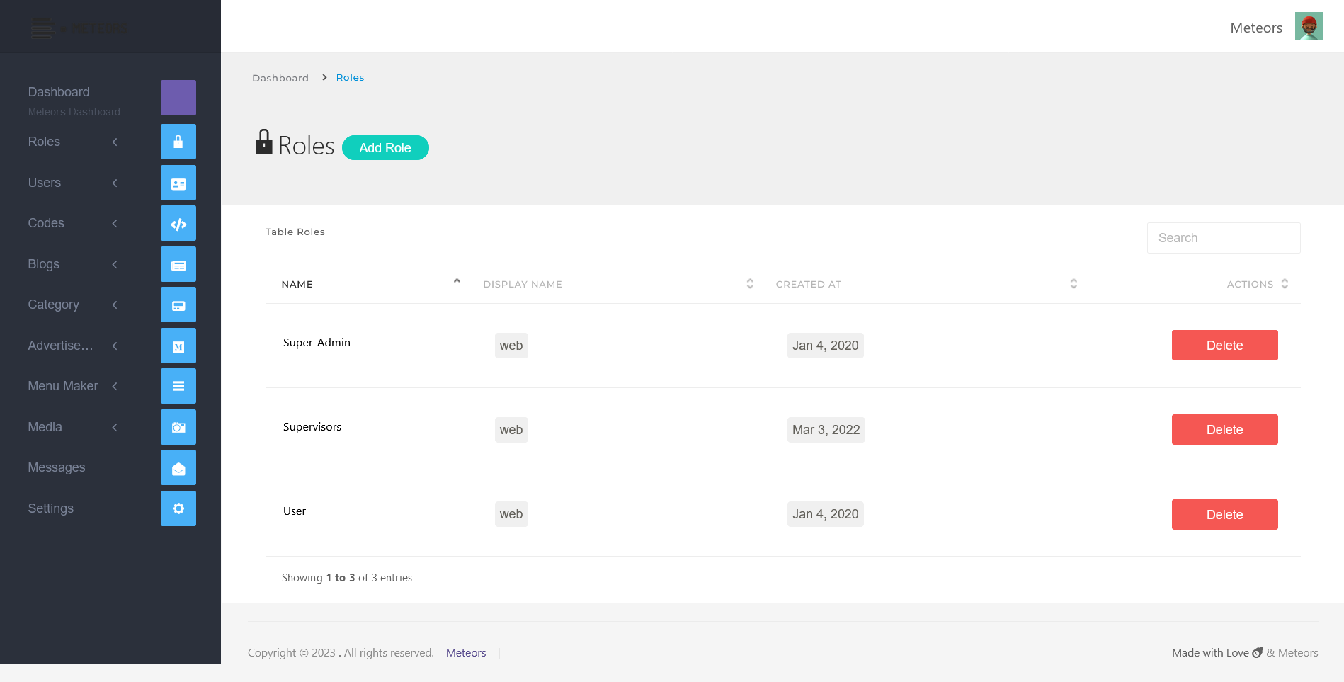Delete the Supervisors role

click(1224, 430)
